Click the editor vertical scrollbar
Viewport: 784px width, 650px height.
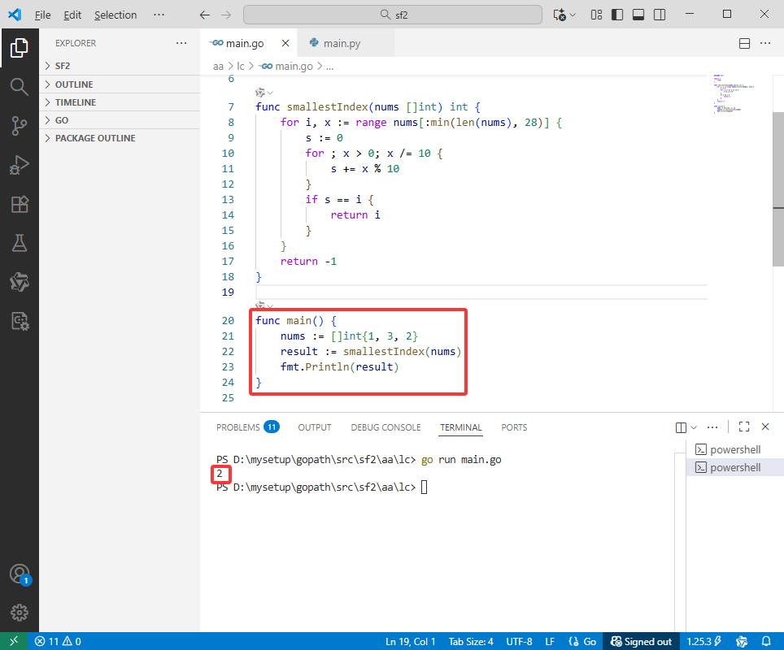point(778,190)
